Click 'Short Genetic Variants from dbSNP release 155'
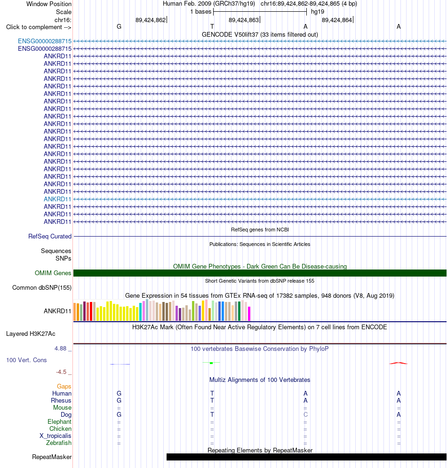 (260, 281)
